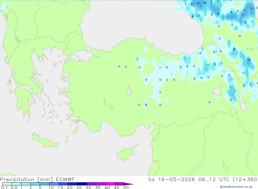Click the legend label '45'
Screen dimensions: 258x189
[x=117, y=187]
